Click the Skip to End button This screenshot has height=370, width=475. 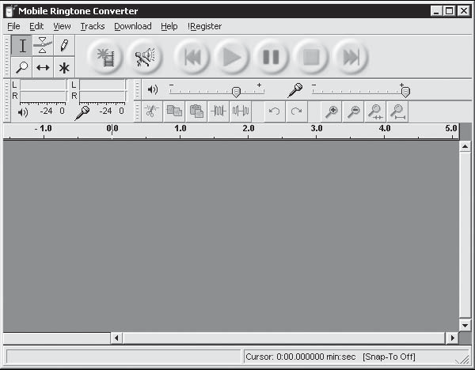point(351,57)
